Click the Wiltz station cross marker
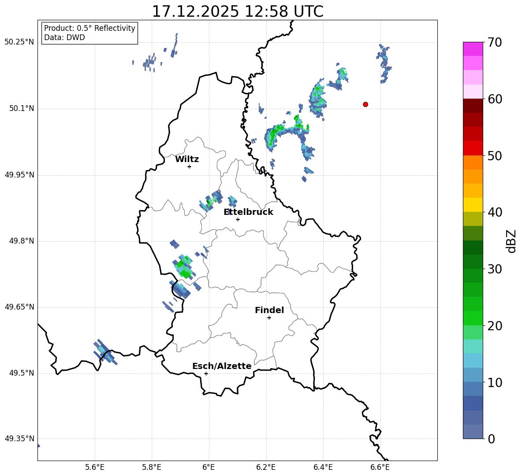 189,166
